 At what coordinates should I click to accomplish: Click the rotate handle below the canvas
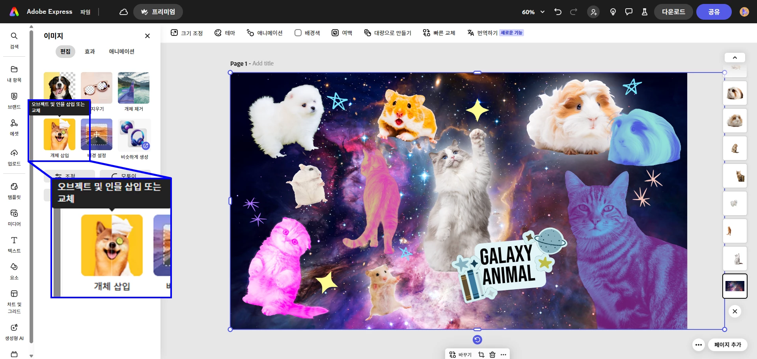click(x=477, y=340)
